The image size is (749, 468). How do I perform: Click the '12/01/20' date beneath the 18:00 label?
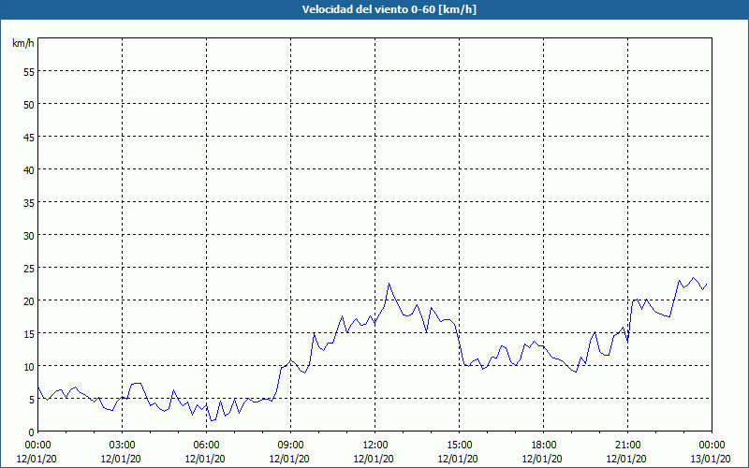542,459
